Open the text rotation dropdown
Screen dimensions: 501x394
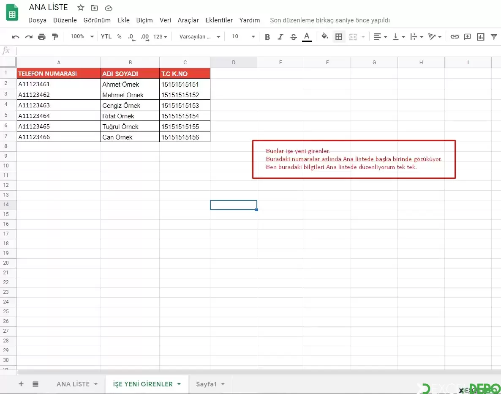click(x=435, y=37)
